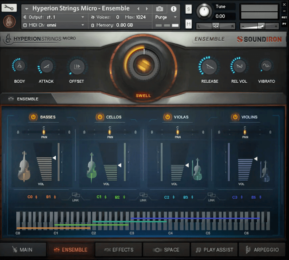Select the Release knob

(209, 66)
